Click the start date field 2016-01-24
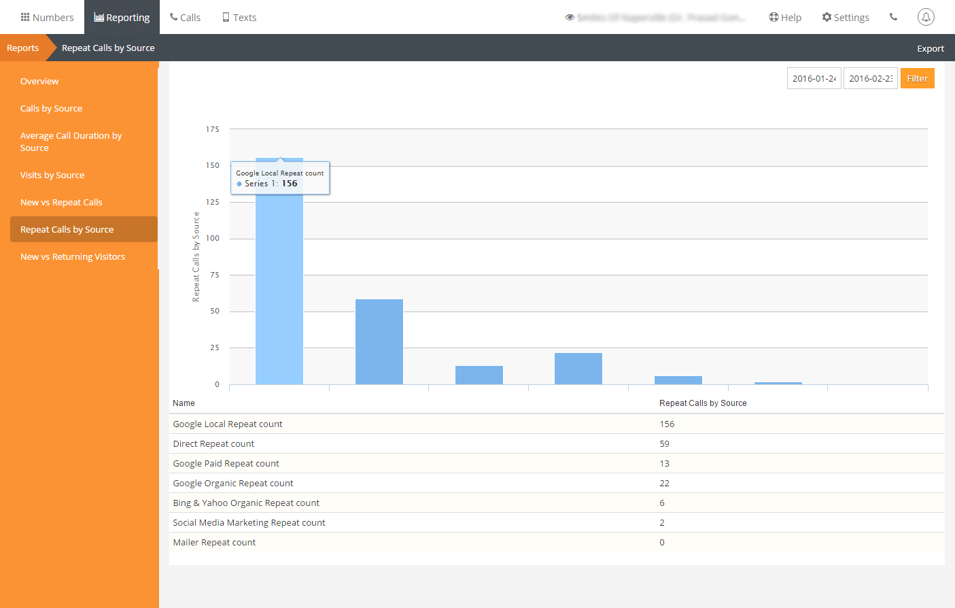This screenshot has height=608, width=955. click(x=814, y=78)
